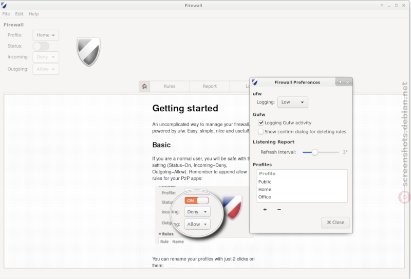The image size is (411, 279).
Task: Click the Close button in Preferences
Action: (x=335, y=223)
